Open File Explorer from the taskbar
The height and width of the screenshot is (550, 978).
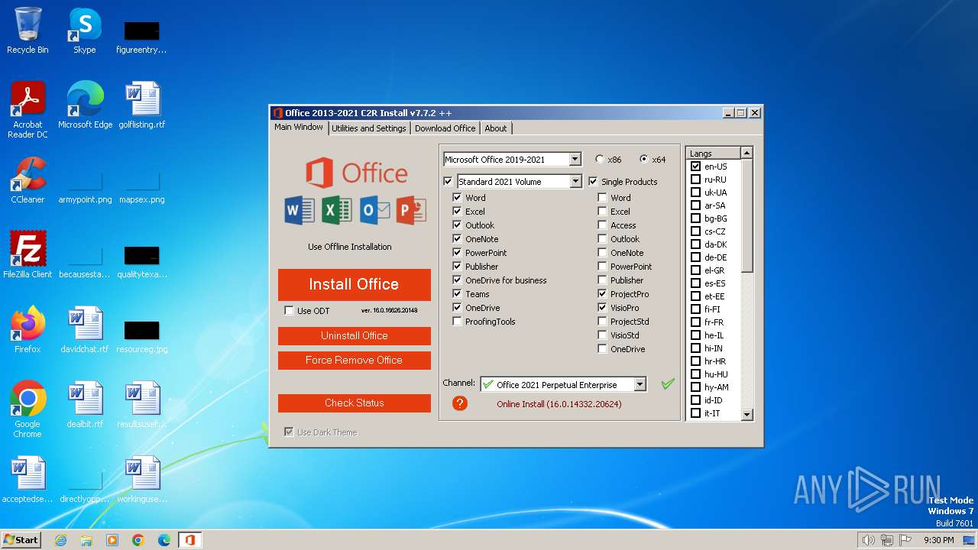tap(86, 540)
